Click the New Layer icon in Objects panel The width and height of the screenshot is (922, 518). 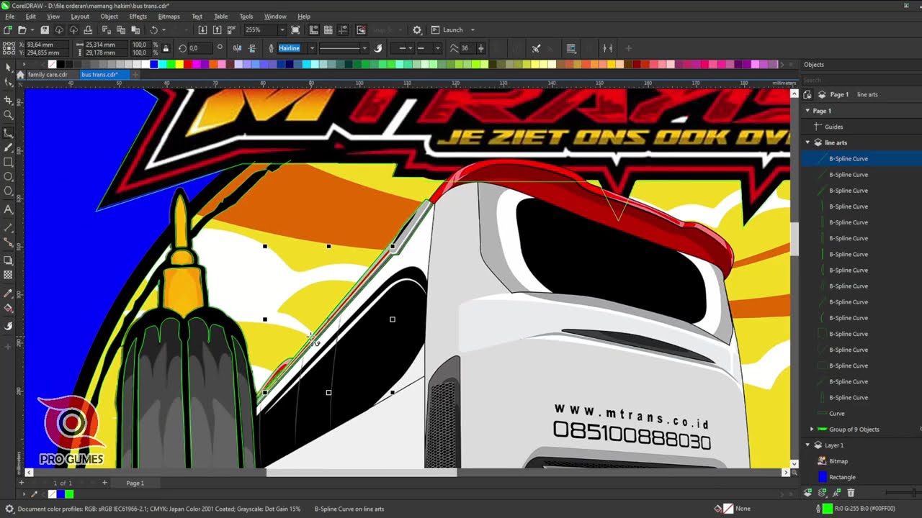pos(807,493)
